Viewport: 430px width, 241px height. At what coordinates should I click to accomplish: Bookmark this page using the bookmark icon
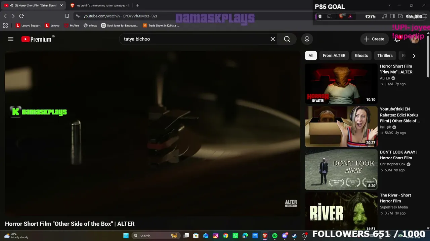click(x=67, y=16)
